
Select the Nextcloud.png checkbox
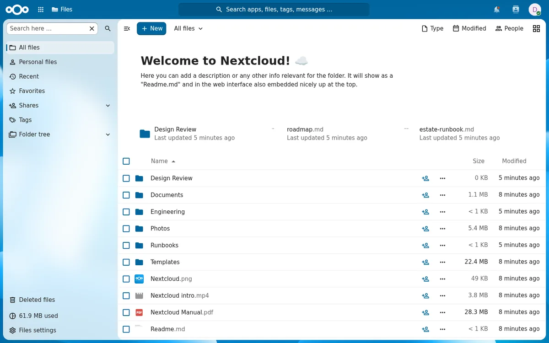click(x=126, y=279)
